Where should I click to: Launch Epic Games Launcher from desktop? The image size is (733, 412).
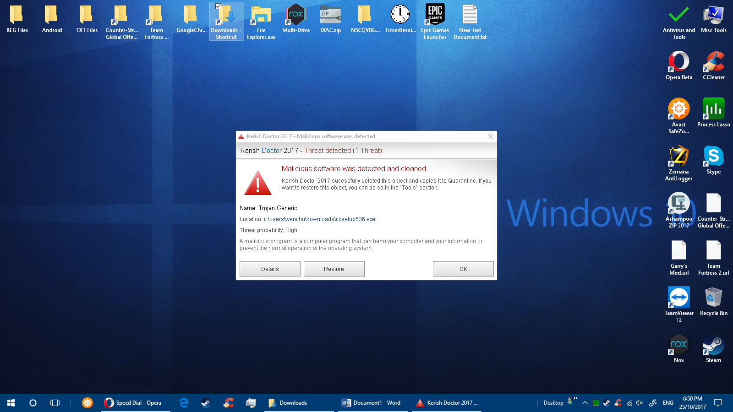pos(435,22)
